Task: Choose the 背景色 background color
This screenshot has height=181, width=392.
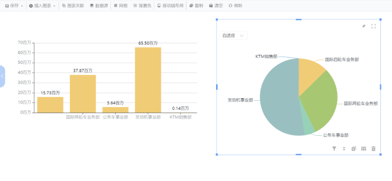Action: (x=142, y=6)
